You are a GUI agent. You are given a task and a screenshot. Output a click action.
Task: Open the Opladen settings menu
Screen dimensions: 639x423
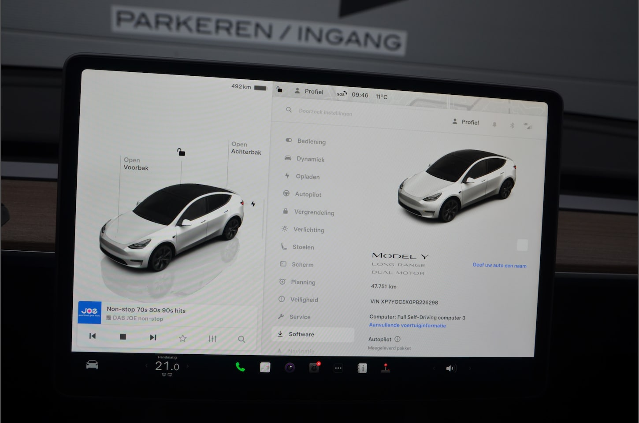click(307, 177)
